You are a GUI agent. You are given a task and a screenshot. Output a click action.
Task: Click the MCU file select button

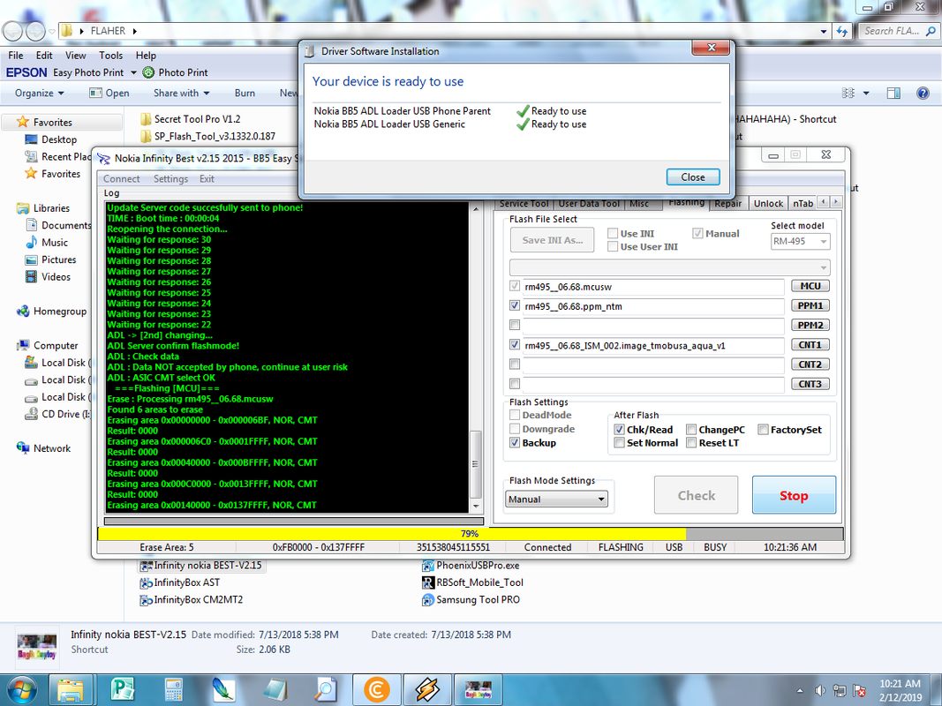810,286
